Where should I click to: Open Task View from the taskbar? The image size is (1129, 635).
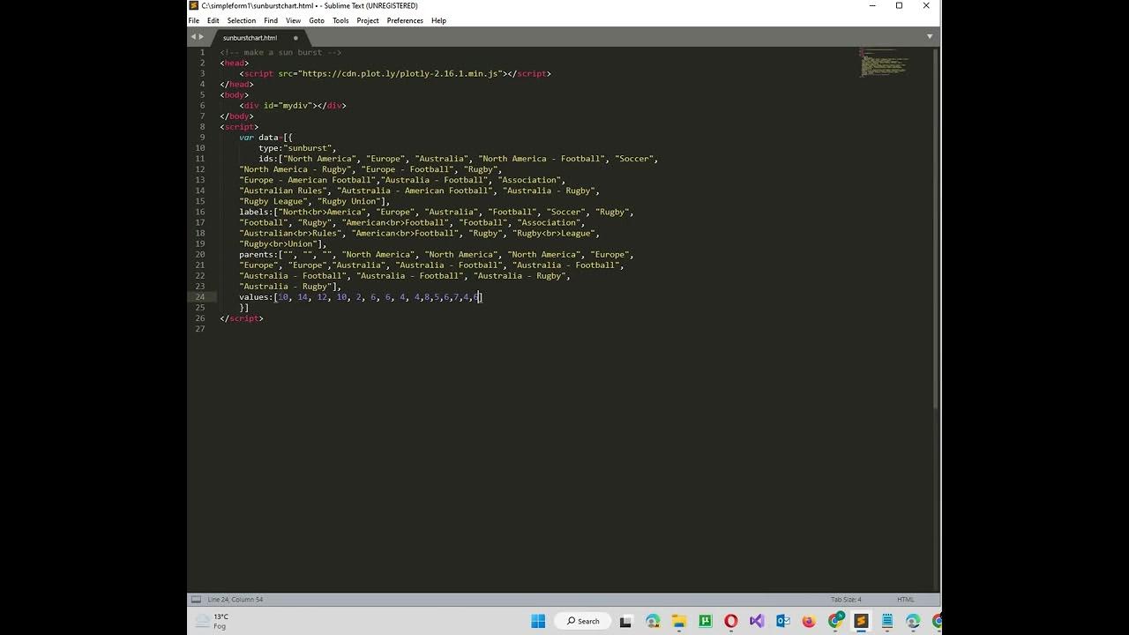click(625, 621)
